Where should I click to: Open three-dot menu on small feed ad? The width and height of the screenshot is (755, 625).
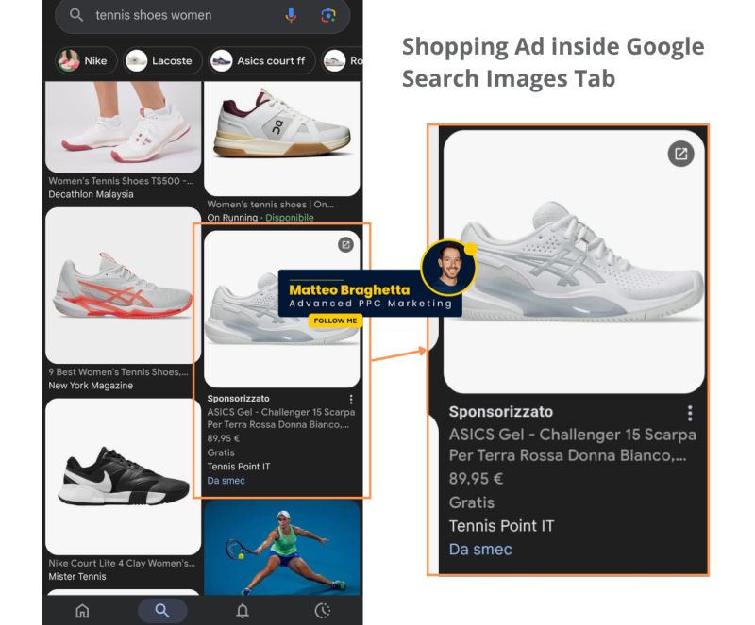[x=351, y=400]
